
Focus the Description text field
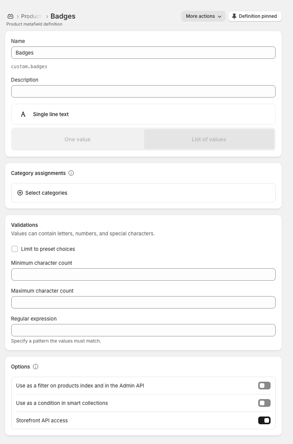(x=143, y=91)
